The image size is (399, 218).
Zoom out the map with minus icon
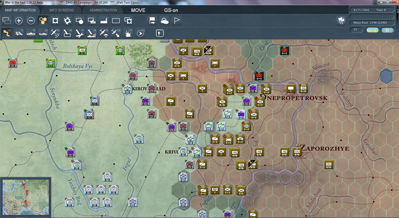pos(31,21)
